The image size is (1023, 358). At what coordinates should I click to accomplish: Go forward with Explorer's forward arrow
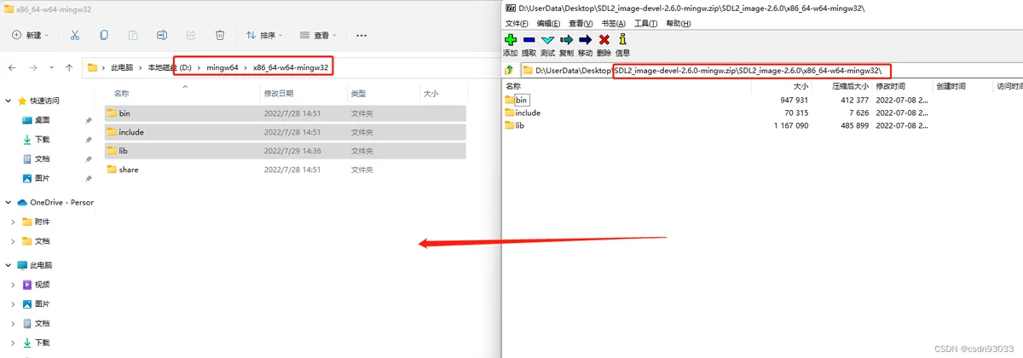pos(32,67)
